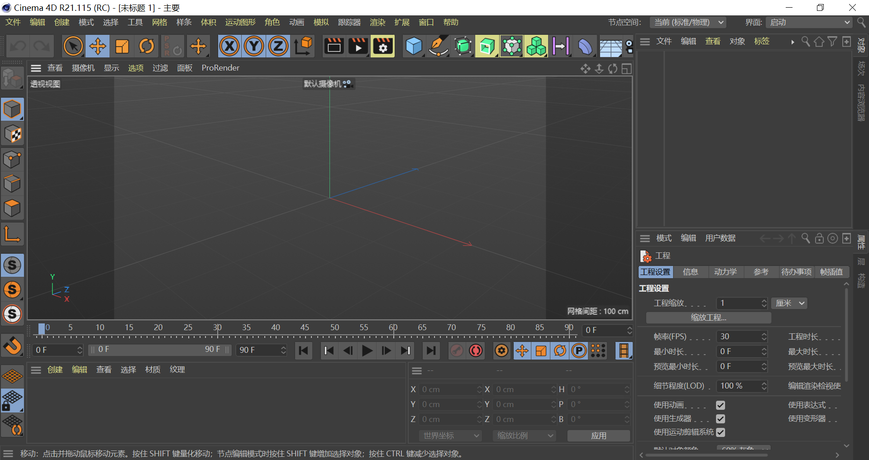Open the 厘米 unit dropdown

click(789, 303)
